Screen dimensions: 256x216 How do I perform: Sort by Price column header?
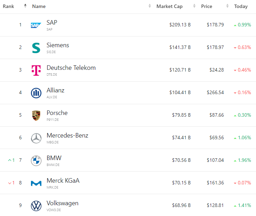tap(207, 6)
